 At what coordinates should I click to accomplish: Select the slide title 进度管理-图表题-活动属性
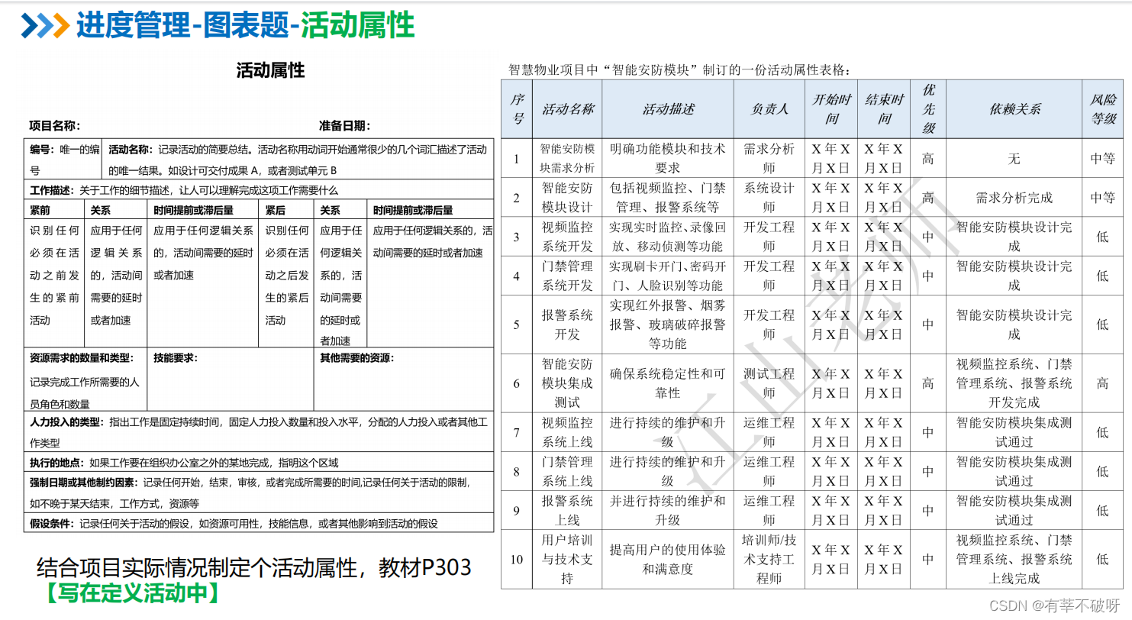click(245, 25)
